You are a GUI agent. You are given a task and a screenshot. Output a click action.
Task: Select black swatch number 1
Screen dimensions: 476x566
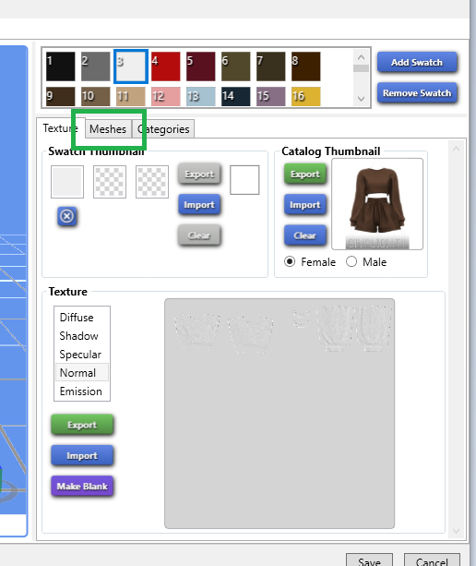click(x=60, y=66)
